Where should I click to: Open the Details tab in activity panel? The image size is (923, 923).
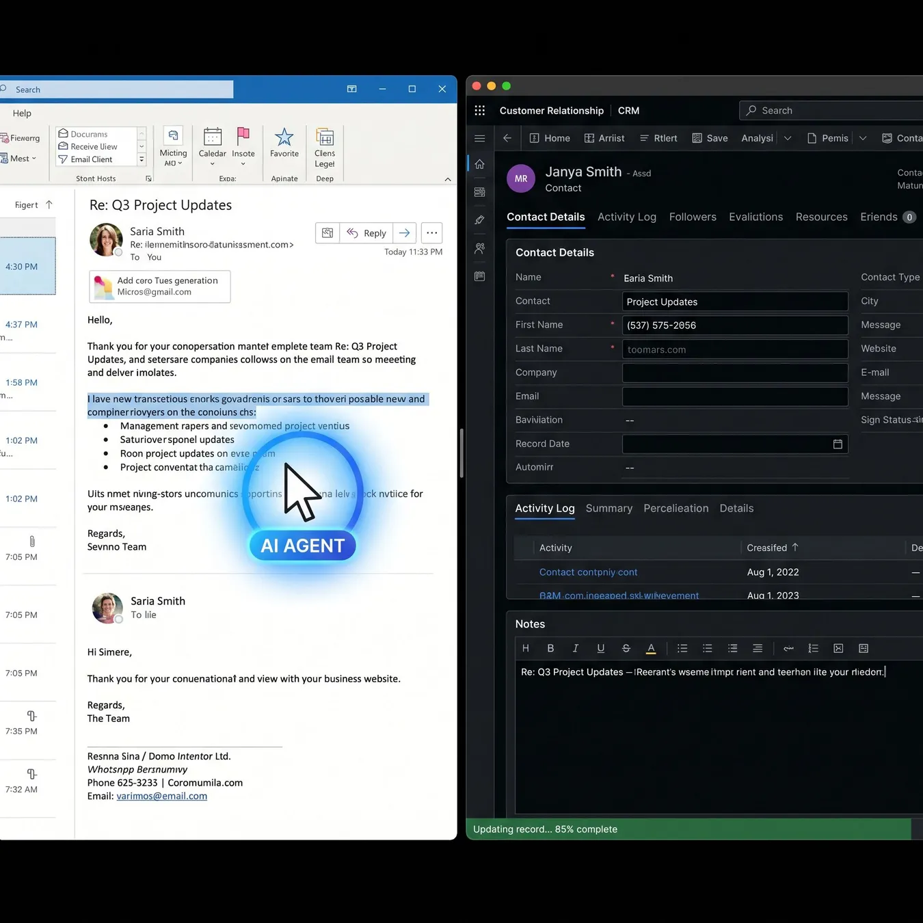736,508
